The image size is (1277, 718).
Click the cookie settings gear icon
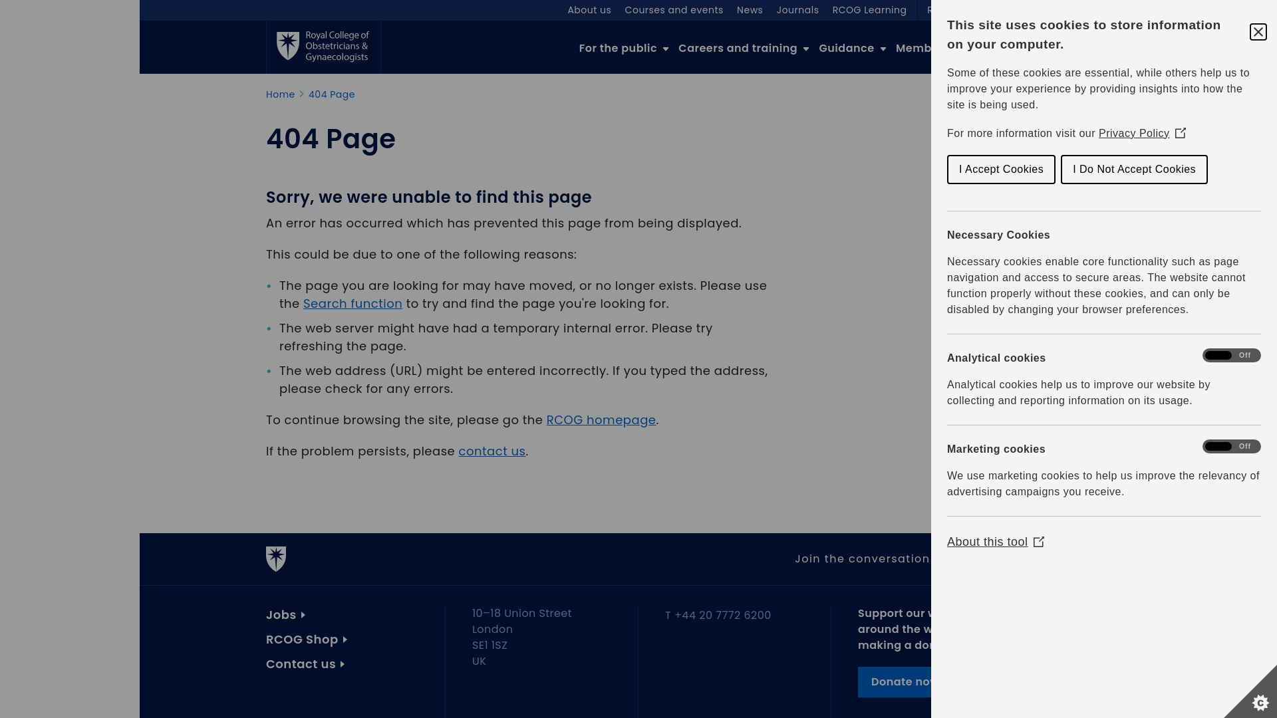click(1260, 702)
